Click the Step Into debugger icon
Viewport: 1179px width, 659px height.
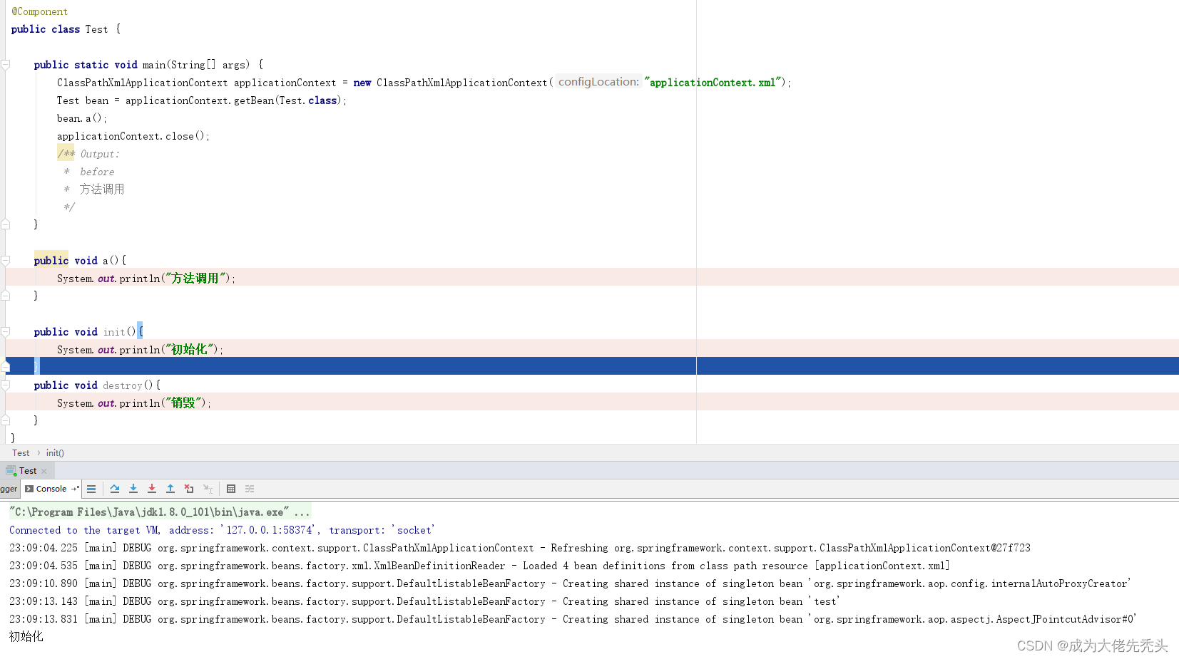133,489
